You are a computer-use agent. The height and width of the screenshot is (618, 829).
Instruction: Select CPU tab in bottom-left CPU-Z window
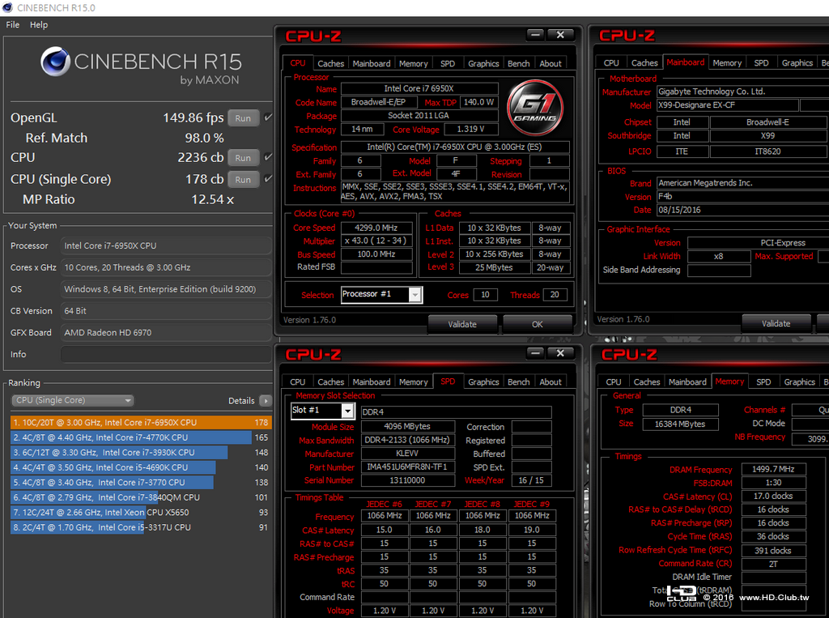tap(298, 382)
